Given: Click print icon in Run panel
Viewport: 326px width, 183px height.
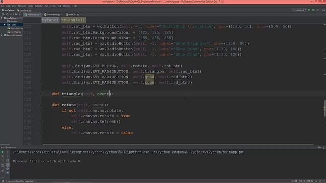Looking at the screenshot, I should [x=8, y=169].
